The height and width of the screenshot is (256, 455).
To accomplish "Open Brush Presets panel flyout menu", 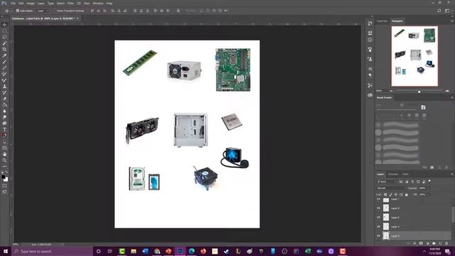I will (452, 97).
